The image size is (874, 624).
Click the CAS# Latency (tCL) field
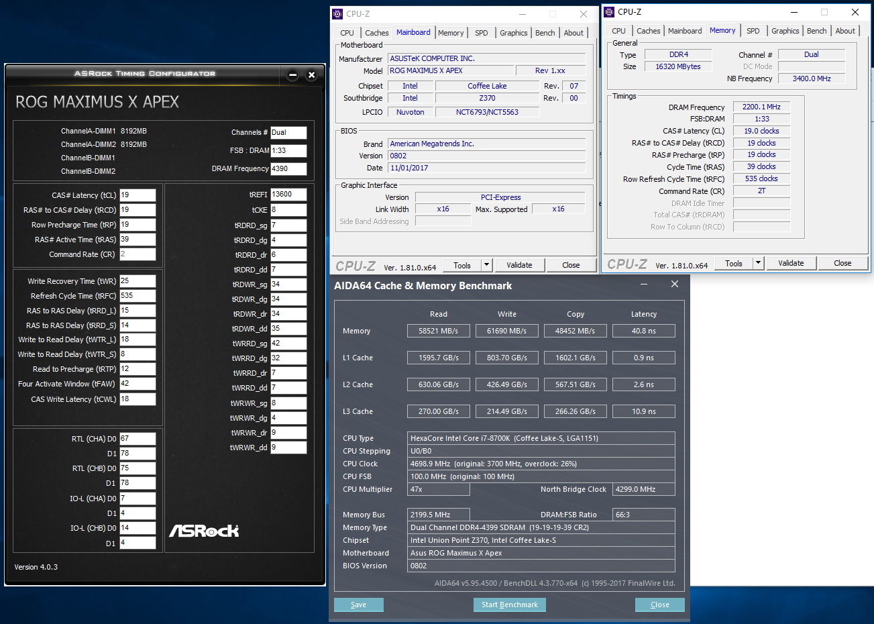138,195
